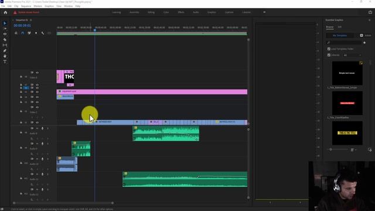Switch to the Editing workspace

point(151,12)
